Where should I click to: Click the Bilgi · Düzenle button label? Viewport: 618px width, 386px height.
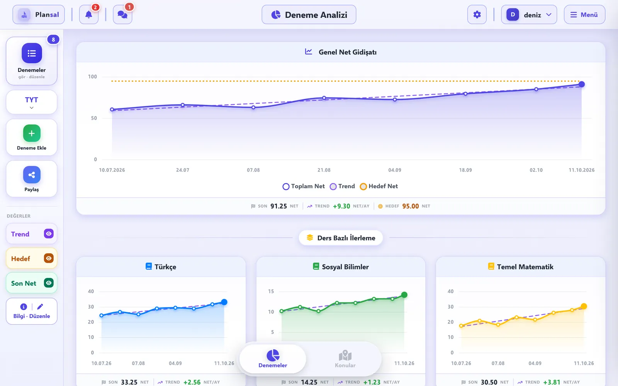[x=32, y=316]
